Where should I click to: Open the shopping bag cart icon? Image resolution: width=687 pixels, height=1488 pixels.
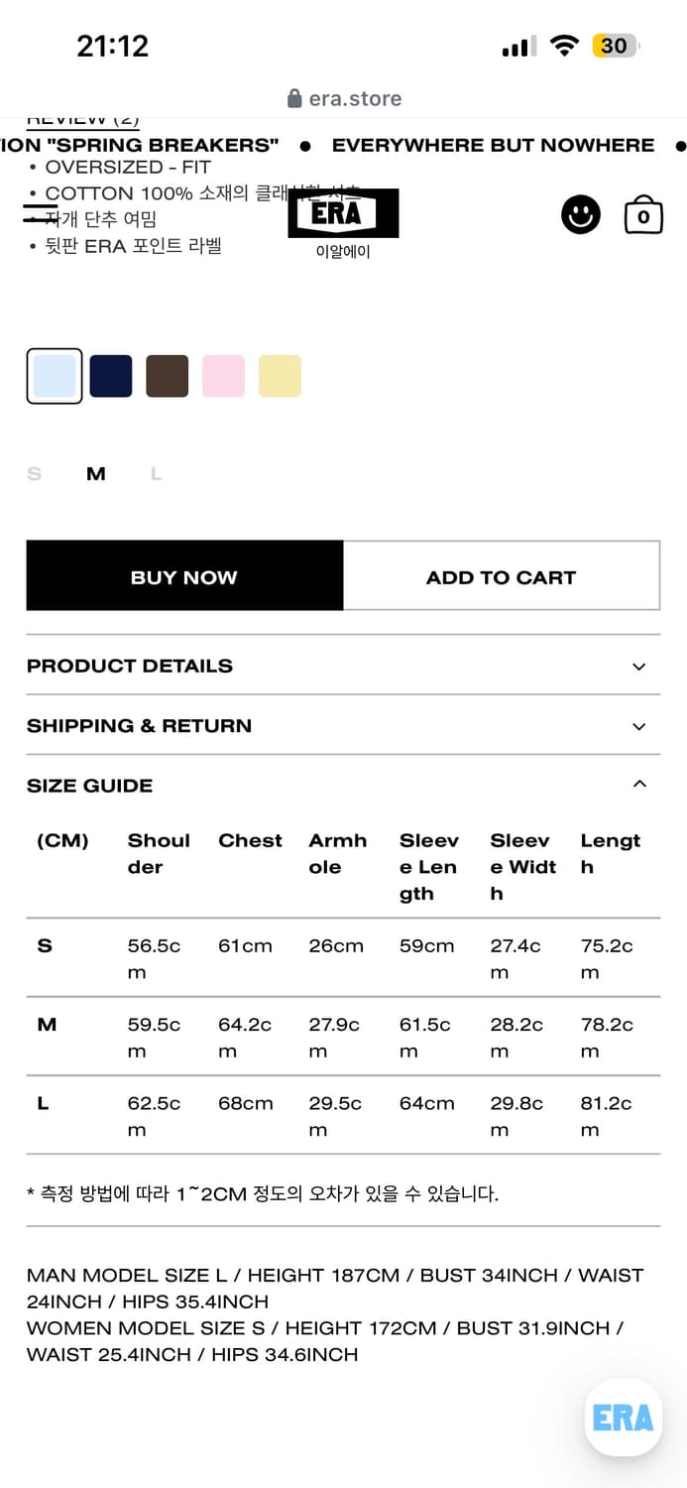click(x=643, y=215)
